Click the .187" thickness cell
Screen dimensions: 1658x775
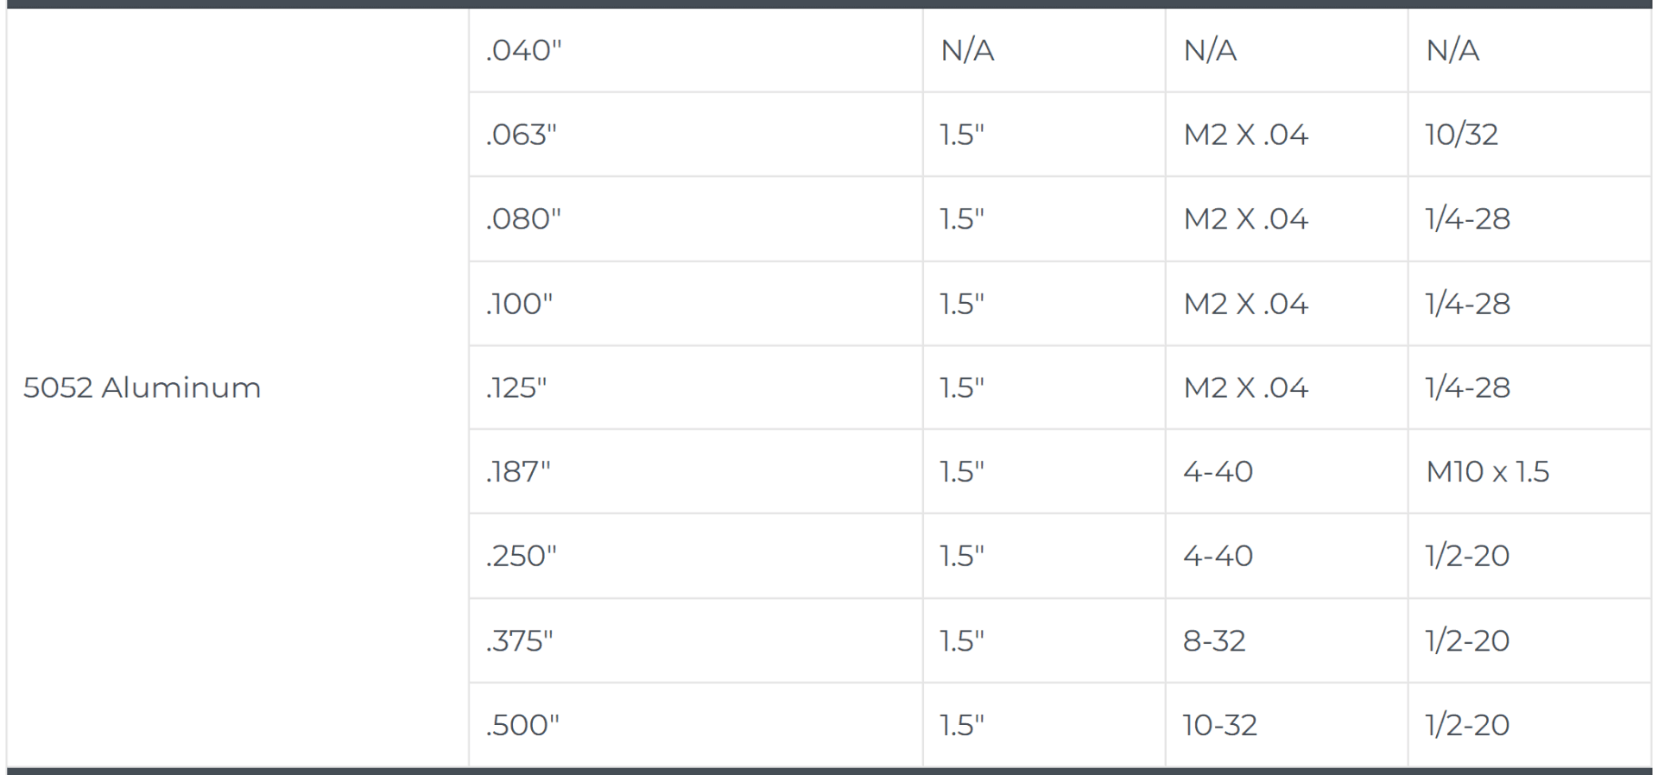(696, 472)
